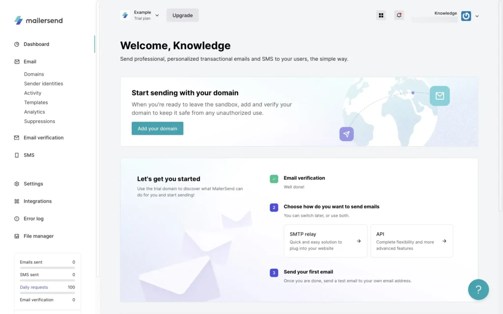This screenshot has height=314, width=503.
Task: Click Add your domain
Action: pos(157,128)
